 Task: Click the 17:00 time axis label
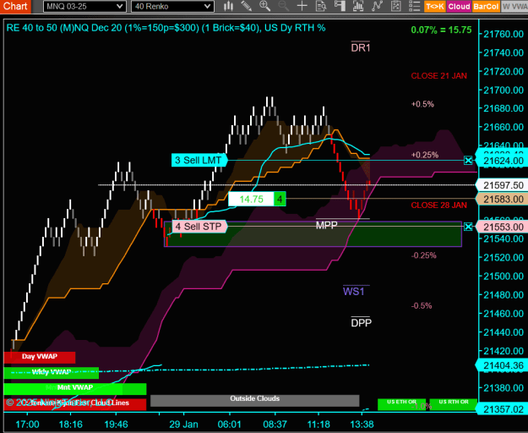pyautogui.click(x=27, y=425)
